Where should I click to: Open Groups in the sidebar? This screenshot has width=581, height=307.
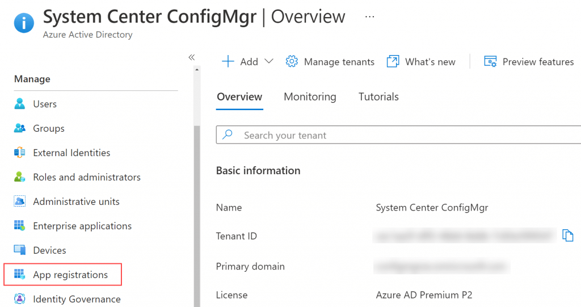49,128
